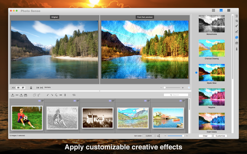
Task: Switch to grid-only view mode
Action: coord(213,10)
